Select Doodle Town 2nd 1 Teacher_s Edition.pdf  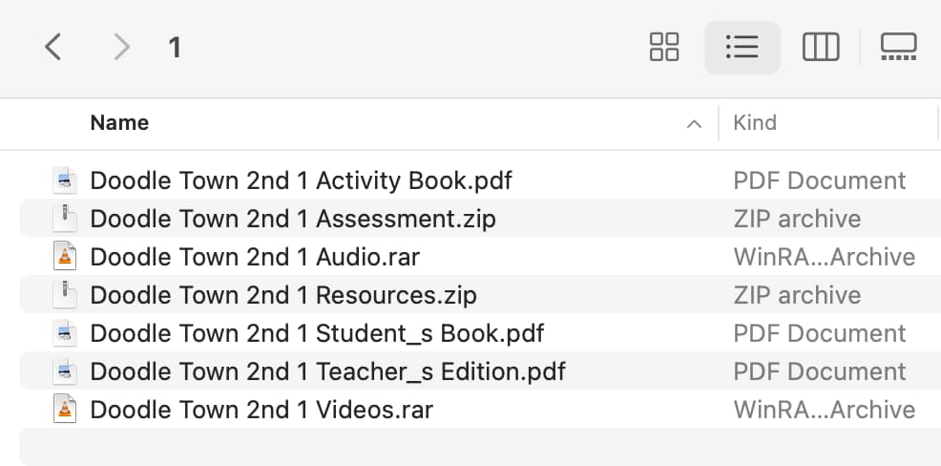coord(327,371)
